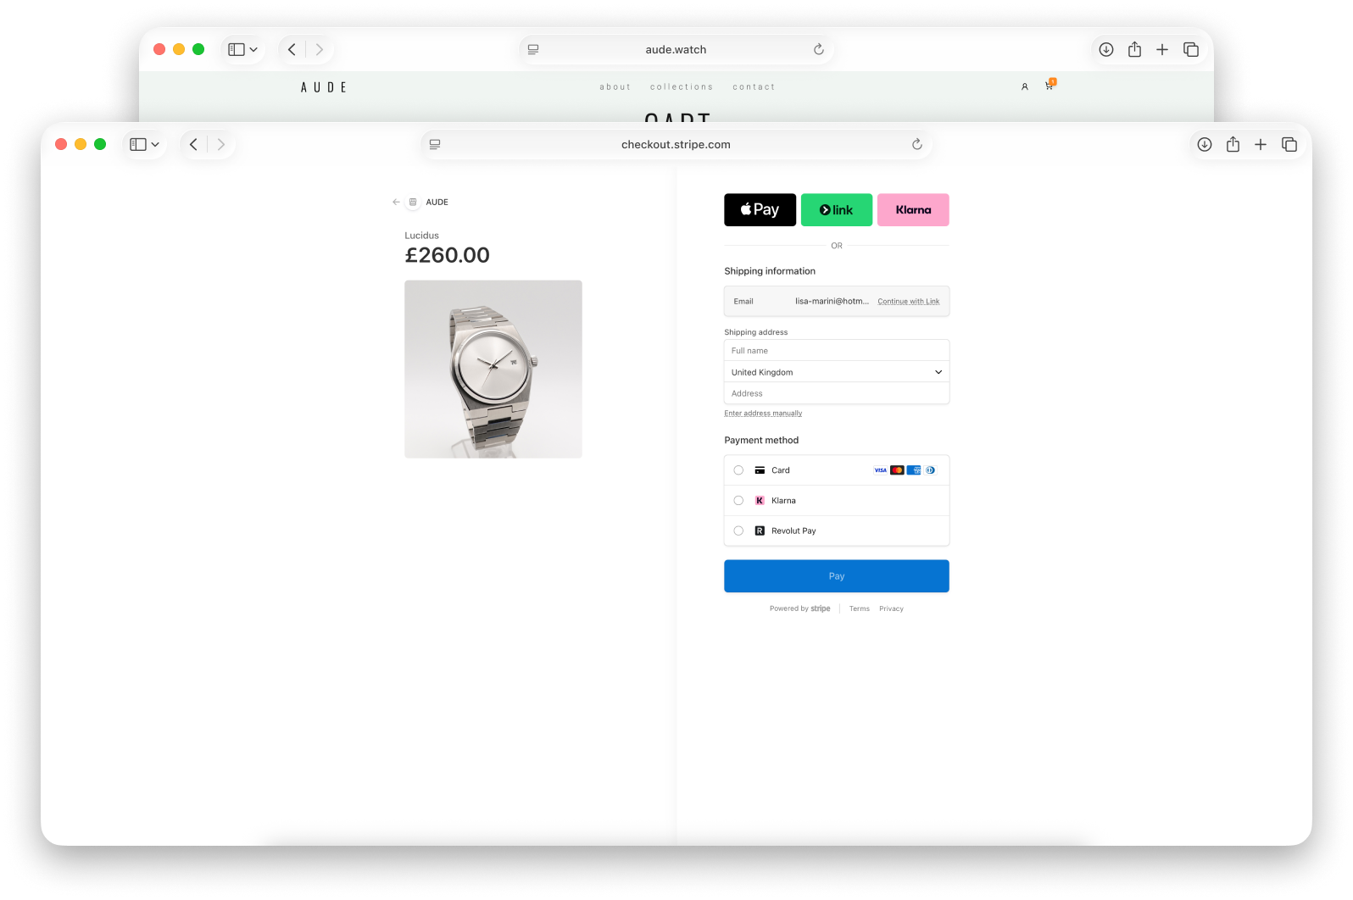Open sidebar chevron menu in aude.watch window
The height and width of the screenshot is (900, 1353).
253,50
